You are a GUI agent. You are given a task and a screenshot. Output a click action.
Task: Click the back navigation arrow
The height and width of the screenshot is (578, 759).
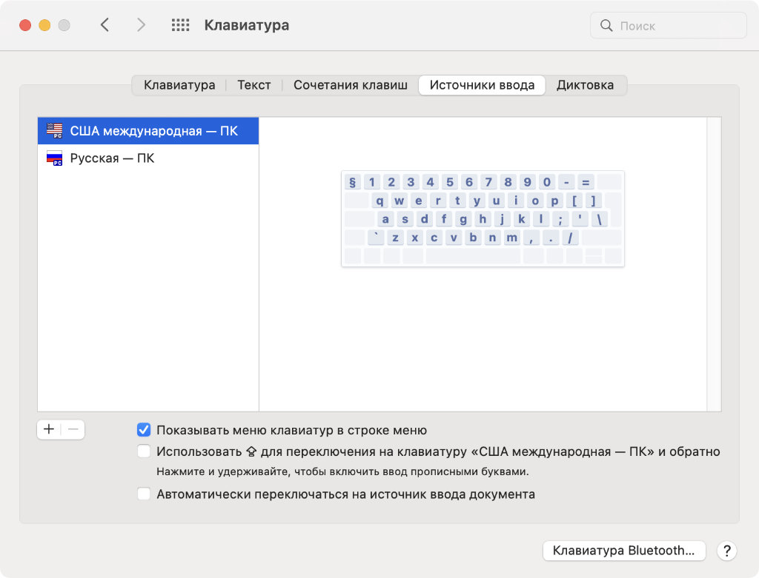[x=105, y=25]
